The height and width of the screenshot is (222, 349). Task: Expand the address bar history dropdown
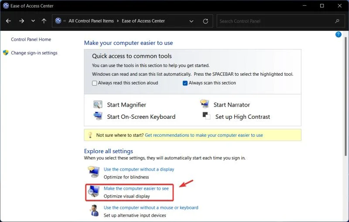191,21
